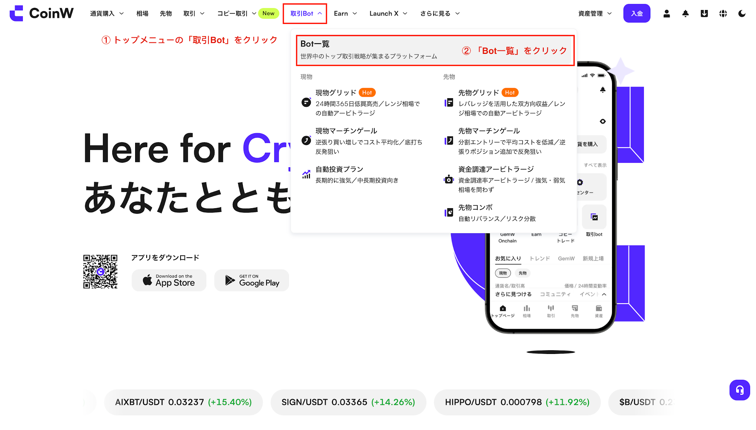Toggle dark mode with the moon icon
The image size is (756, 430).
point(742,14)
